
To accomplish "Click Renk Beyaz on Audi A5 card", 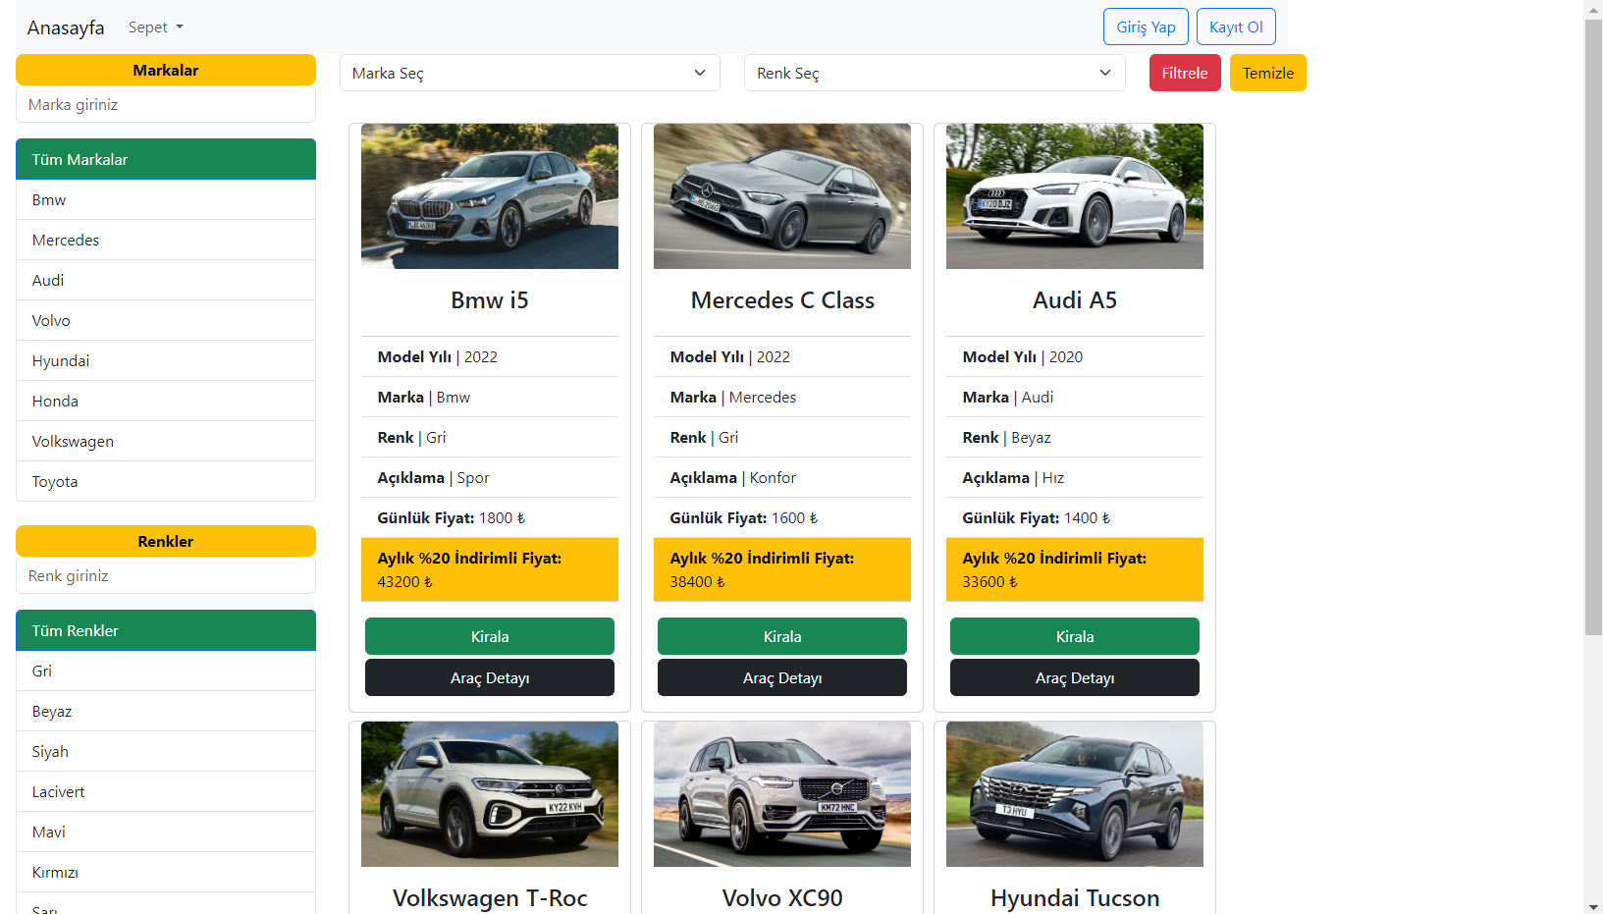I will click(x=1075, y=437).
